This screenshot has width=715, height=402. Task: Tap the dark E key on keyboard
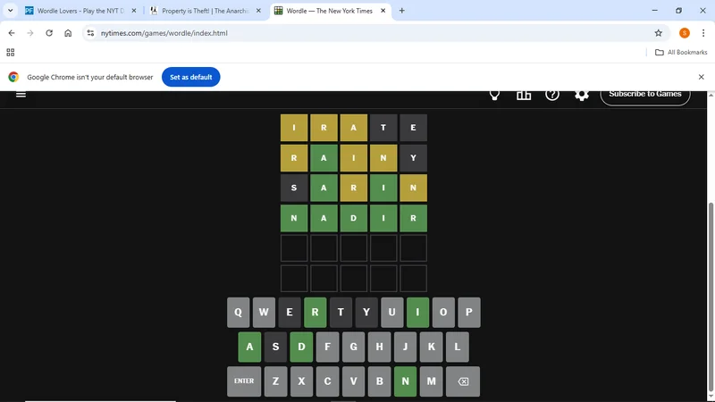(290, 312)
